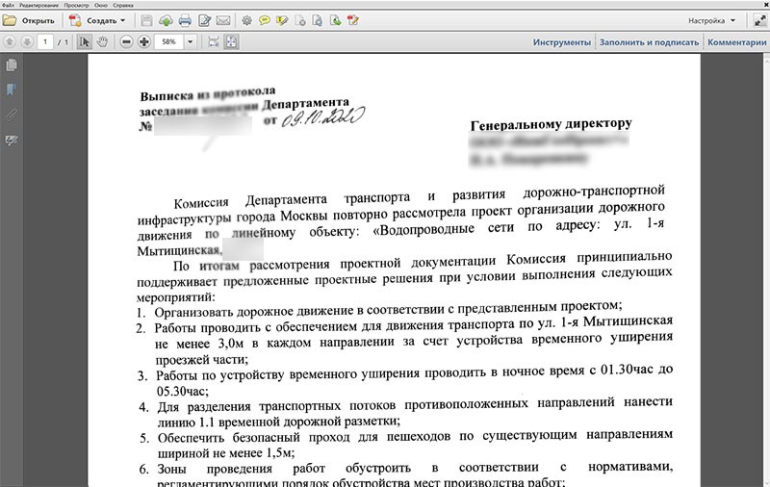This screenshot has width=770, height=487.
Task: Click the Print icon
Action: click(185, 20)
